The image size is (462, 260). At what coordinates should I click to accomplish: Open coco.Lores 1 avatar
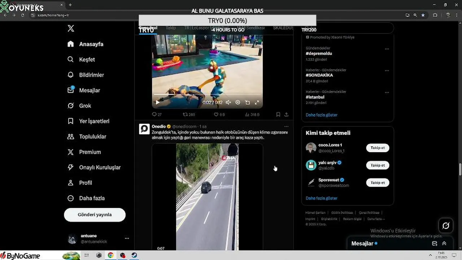311,148
